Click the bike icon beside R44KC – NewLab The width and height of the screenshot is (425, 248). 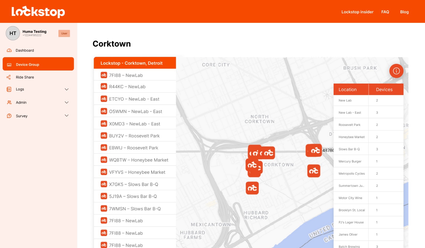tap(104, 86)
